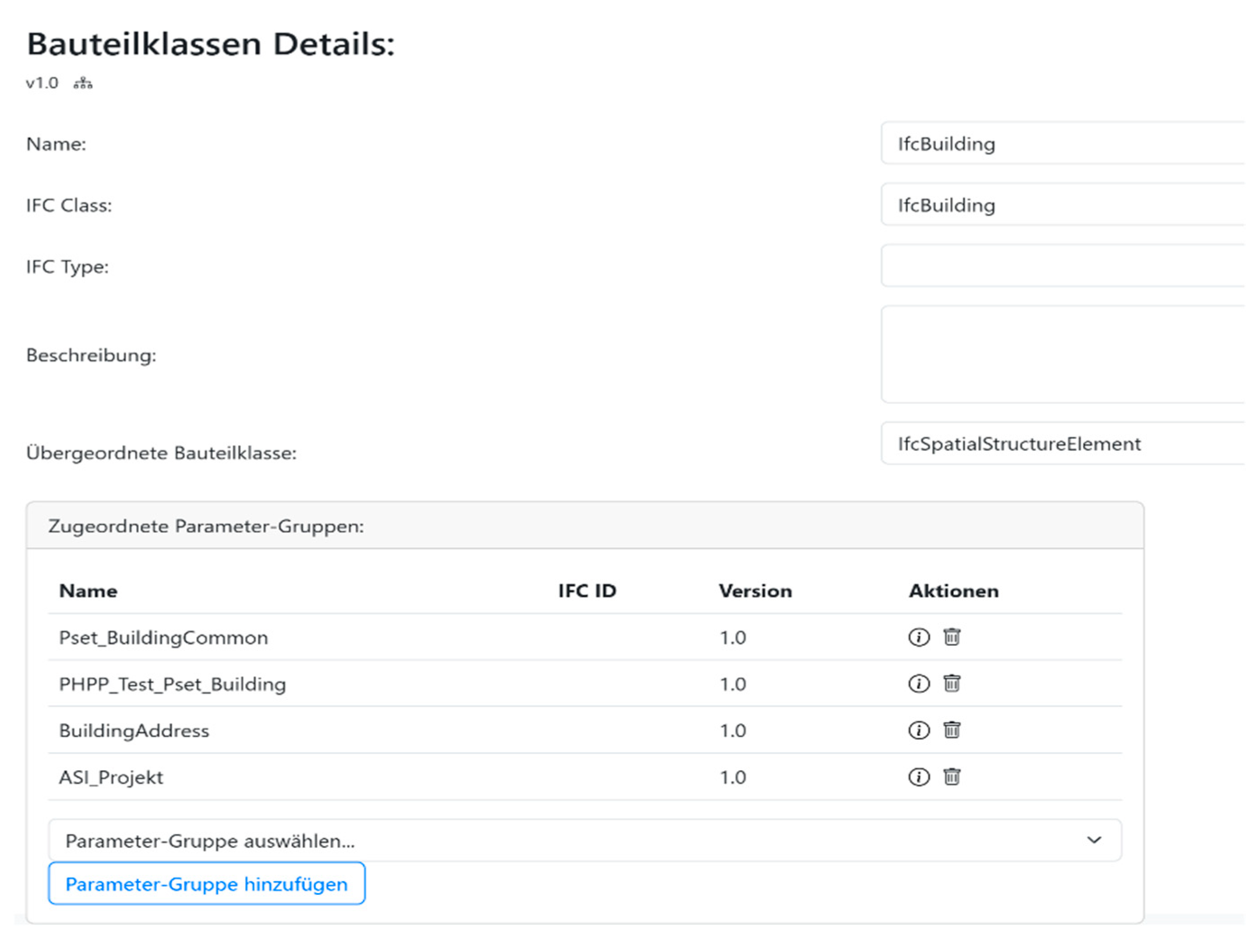The image size is (1259, 934).
Task: Click trash icon for ASI_Projekt
Action: pos(951,777)
